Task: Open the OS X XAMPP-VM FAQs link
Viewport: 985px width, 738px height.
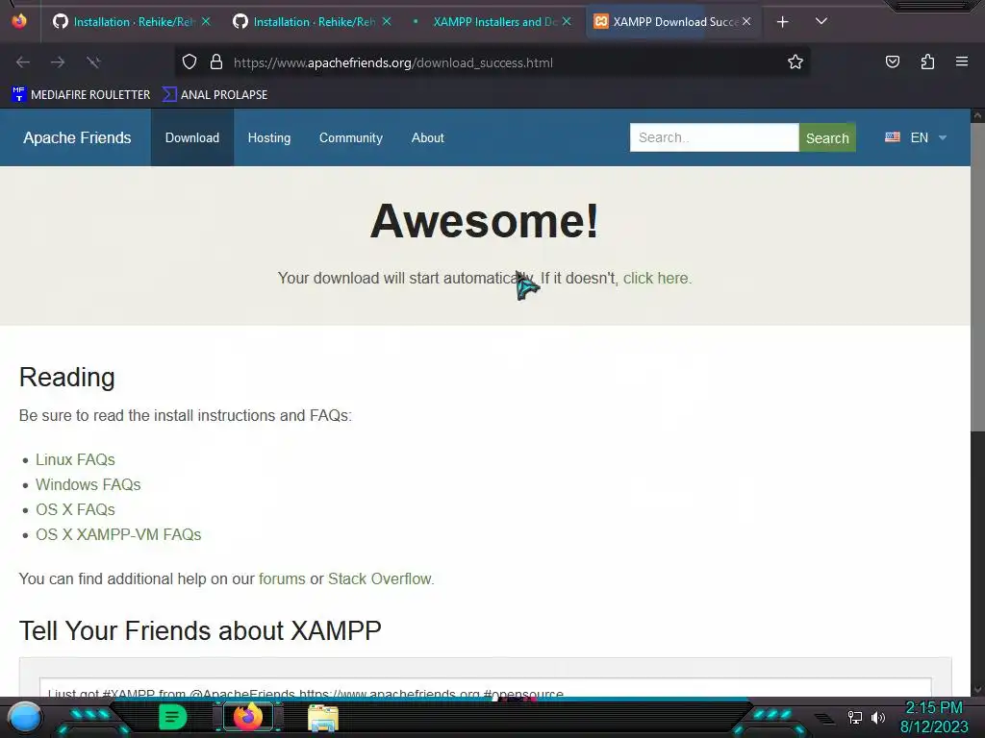Action: [118, 534]
